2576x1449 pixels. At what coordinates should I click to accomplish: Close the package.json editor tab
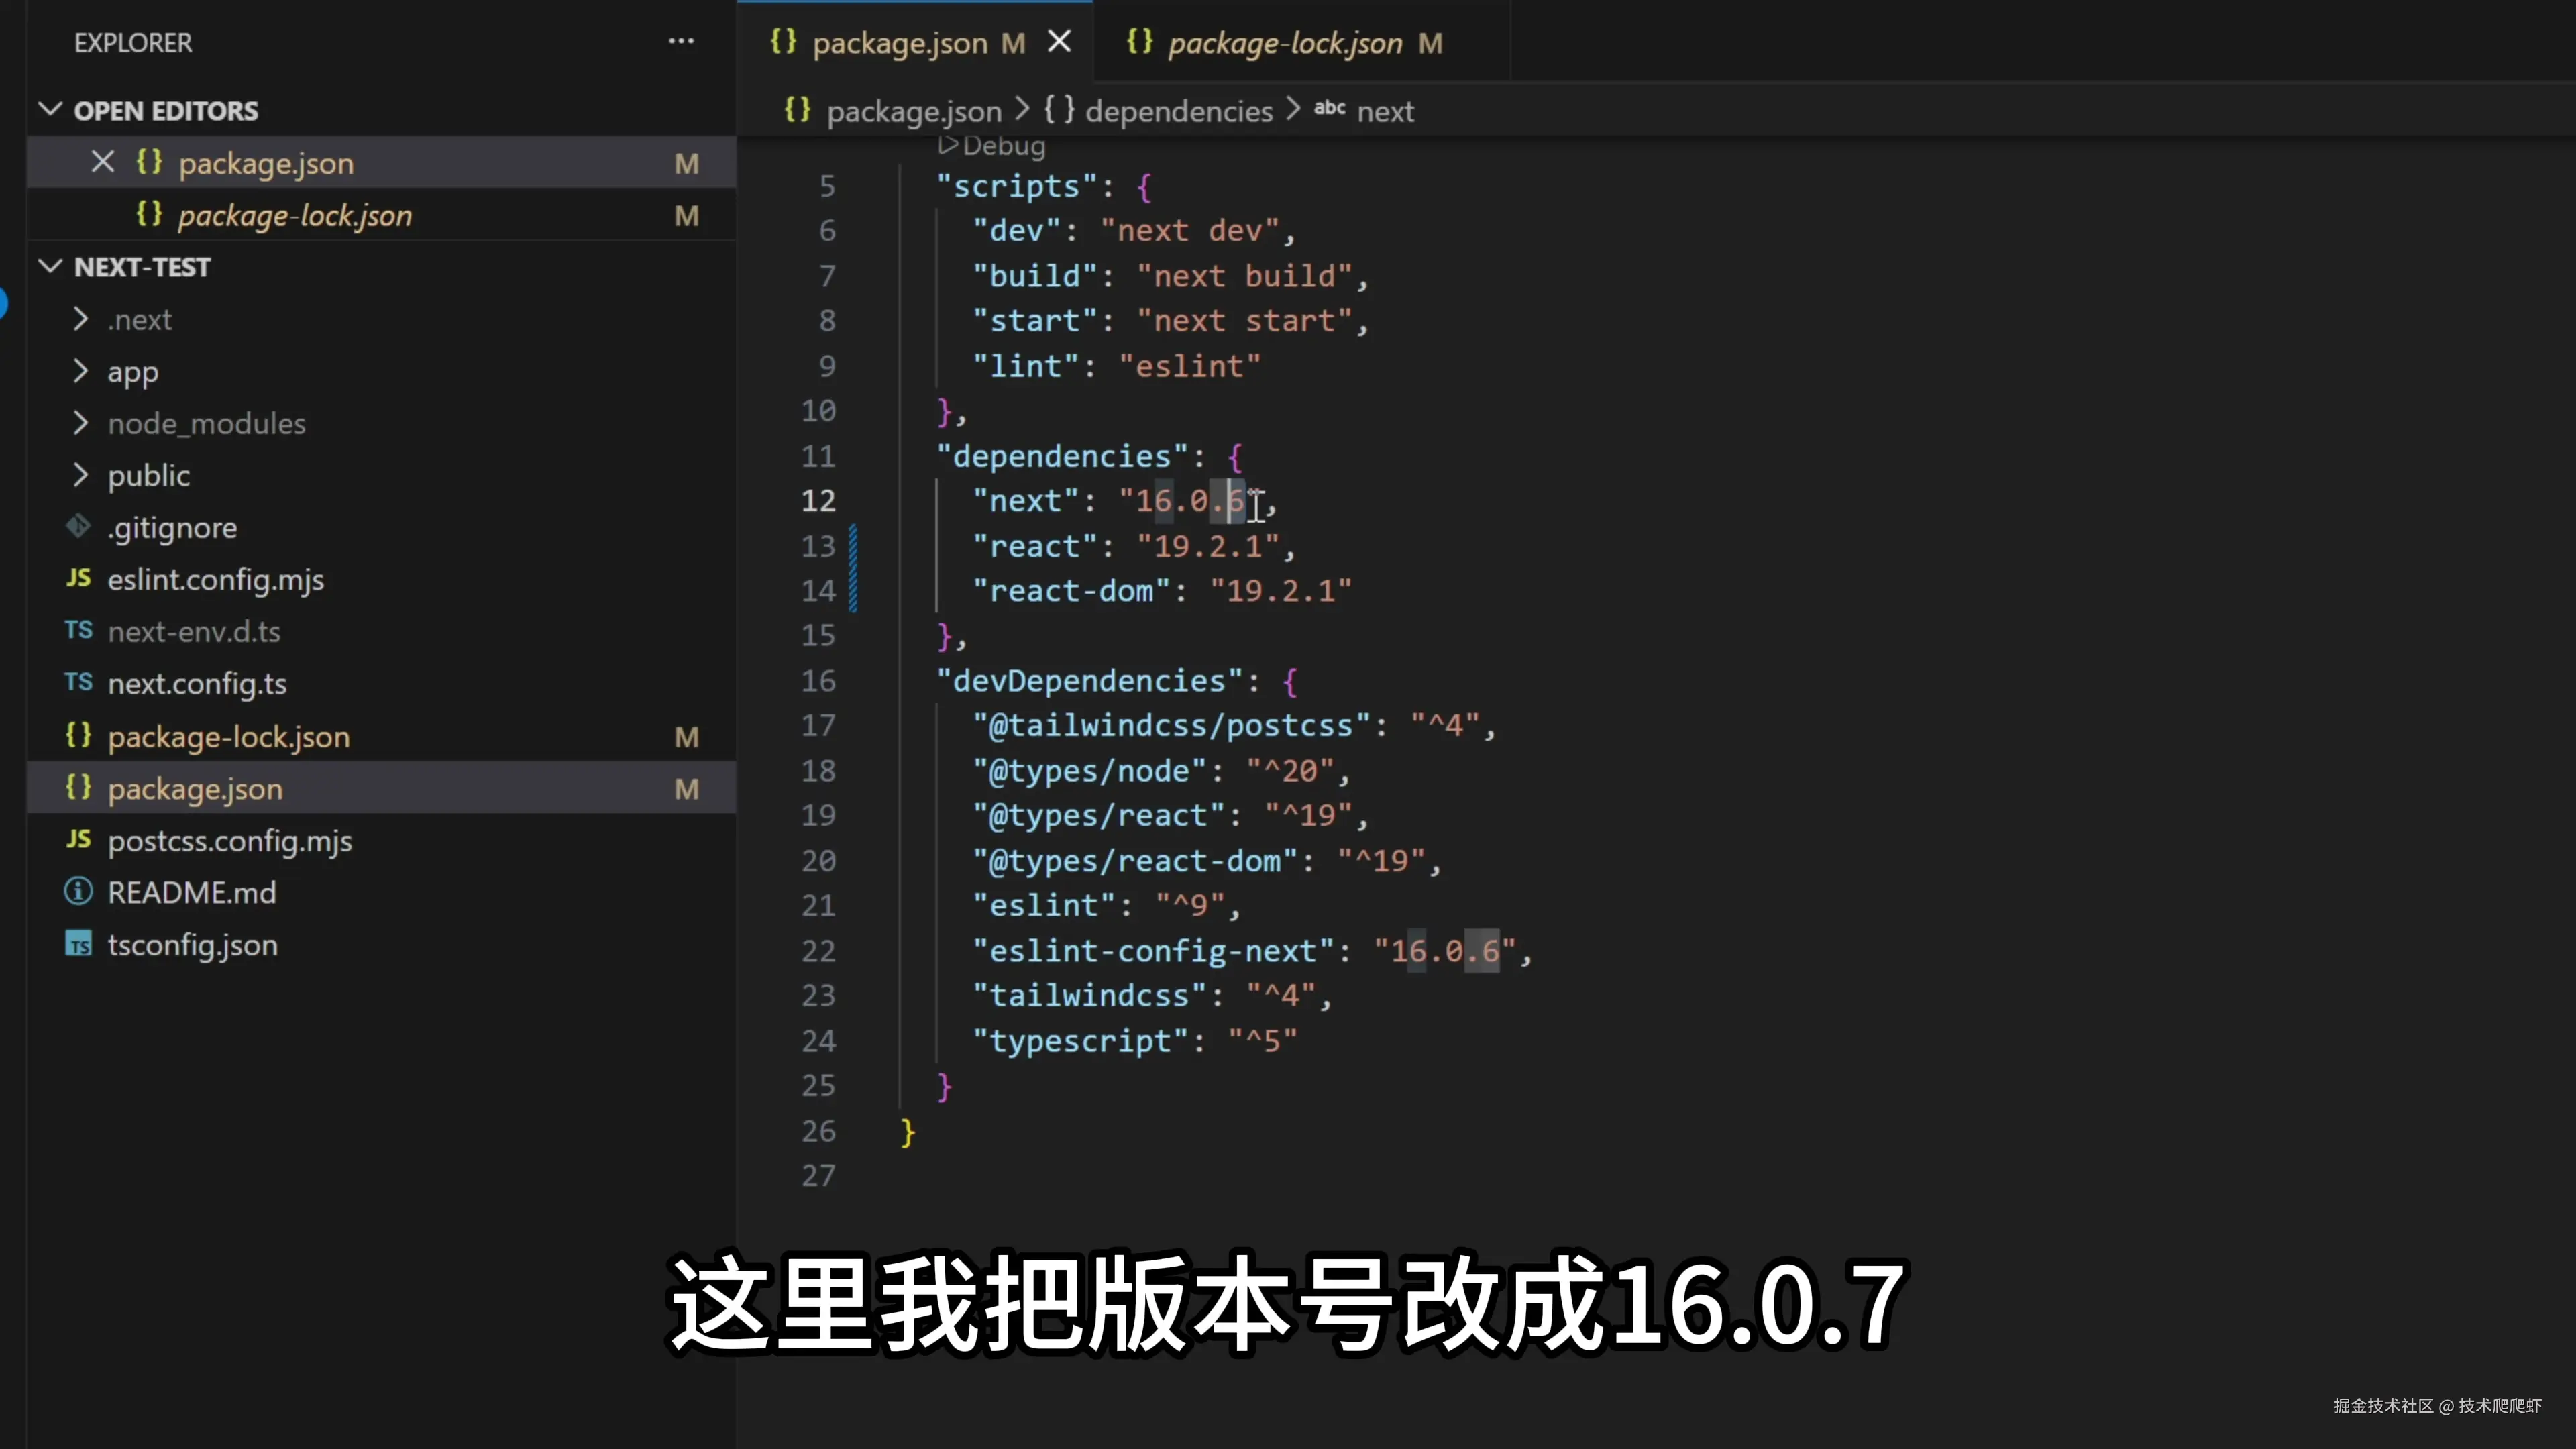point(1059,42)
